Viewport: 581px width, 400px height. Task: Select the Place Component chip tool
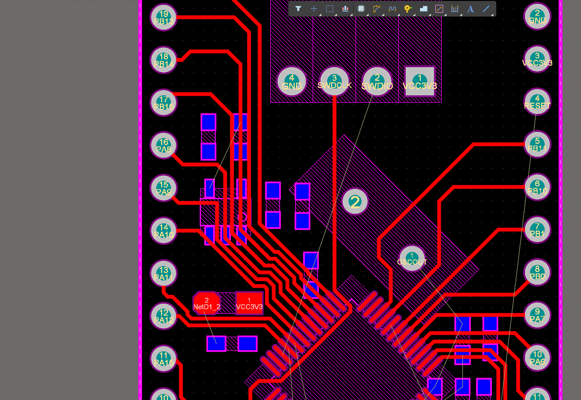(x=361, y=9)
